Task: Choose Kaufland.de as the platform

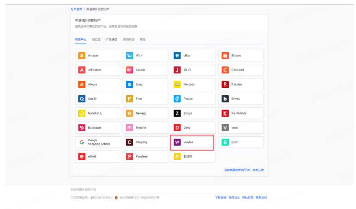Action: click(240, 113)
